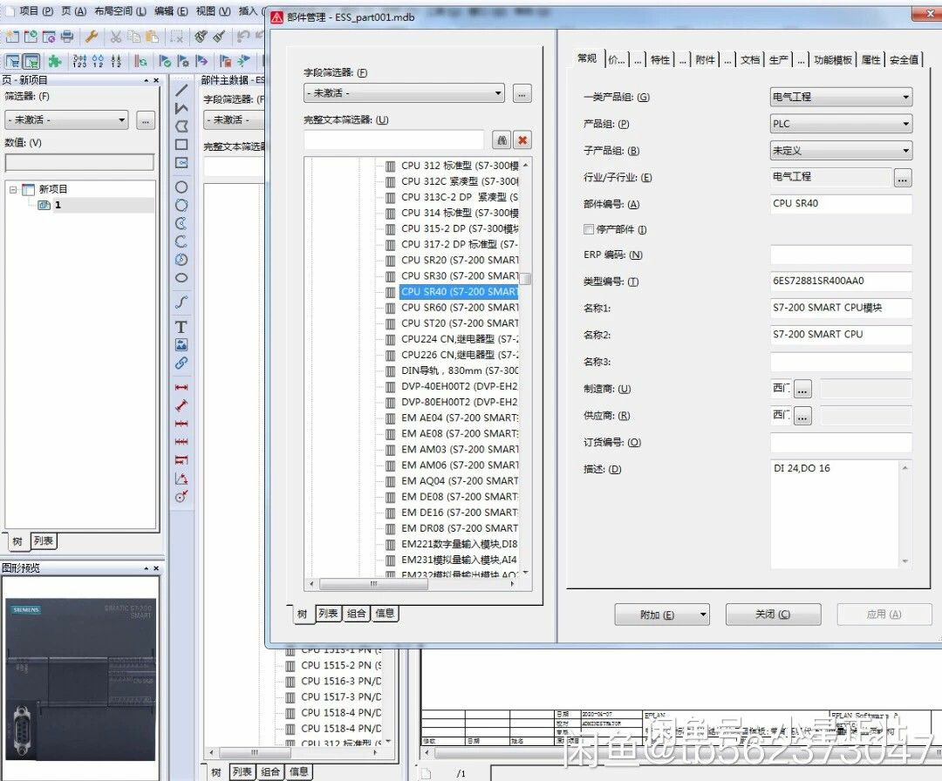942x781 pixels.
Task: Click the paste icon in toolbar
Action: point(153,37)
